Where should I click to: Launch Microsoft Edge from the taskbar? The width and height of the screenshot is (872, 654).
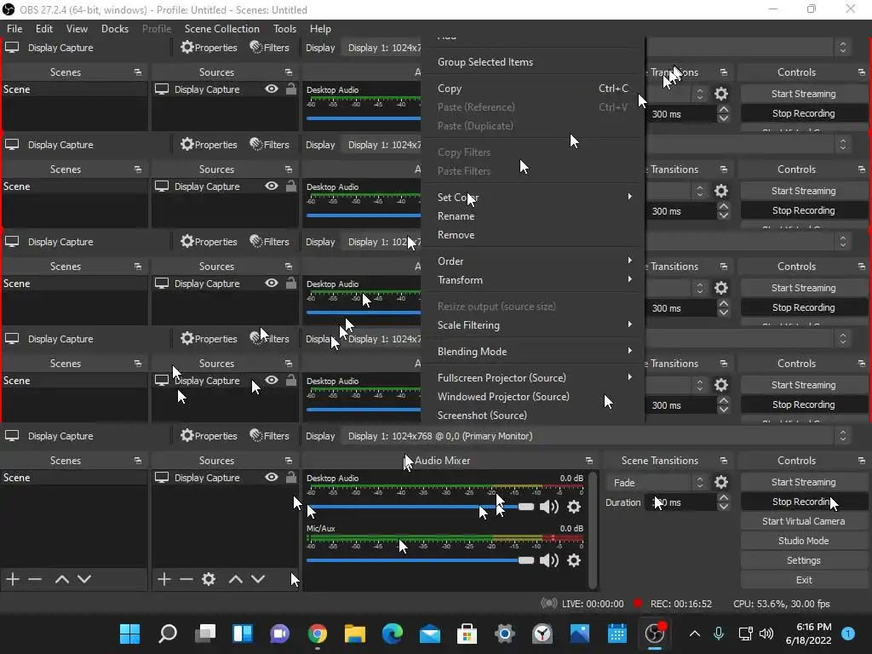click(393, 634)
